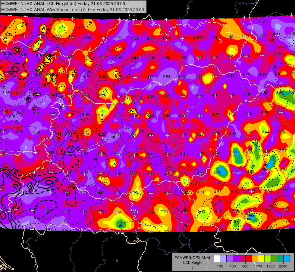Click the grid value 6.76
This screenshot has width=295, height=272.
(252, 210)
